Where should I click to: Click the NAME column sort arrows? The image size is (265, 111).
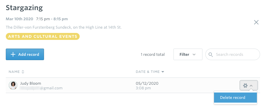(x=23, y=72)
